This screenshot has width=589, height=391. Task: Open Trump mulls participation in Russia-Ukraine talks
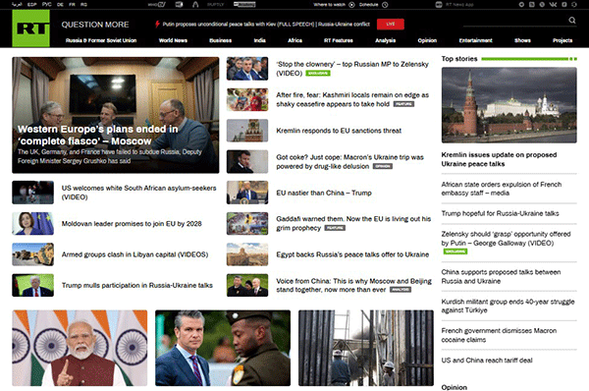[x=137, y=285]
